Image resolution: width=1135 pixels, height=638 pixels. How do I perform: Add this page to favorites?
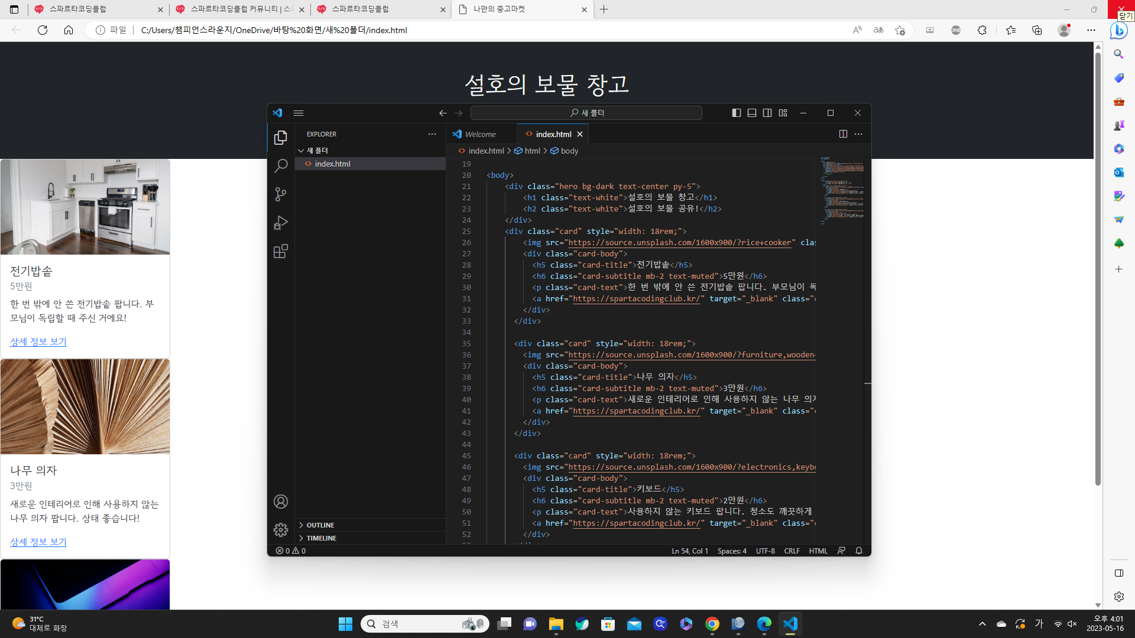click(900, 30)
